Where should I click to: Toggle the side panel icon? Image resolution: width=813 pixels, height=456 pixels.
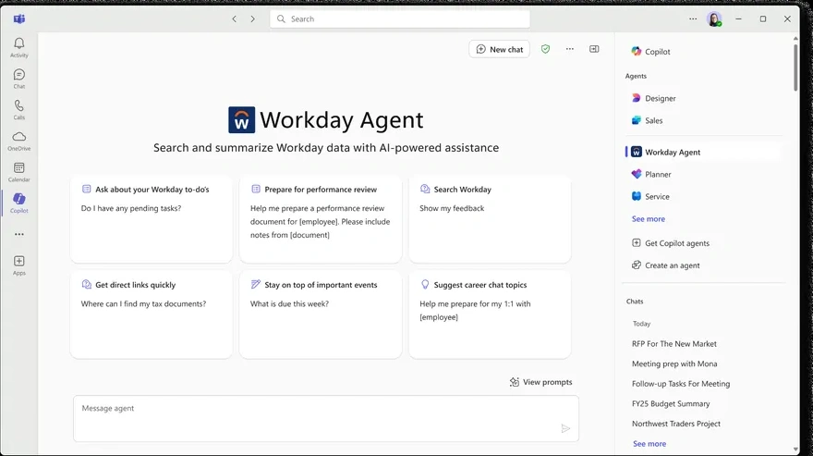tap(594, 49)
